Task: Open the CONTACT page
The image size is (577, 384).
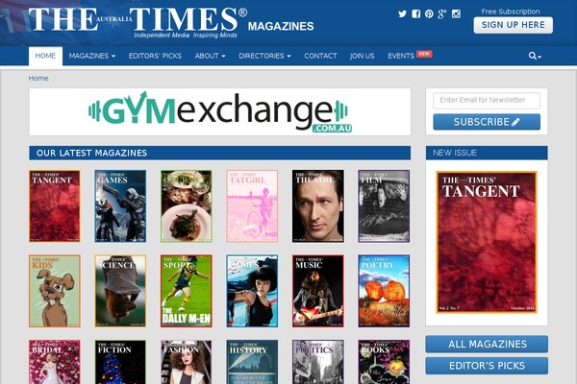Action: (320, 56)
